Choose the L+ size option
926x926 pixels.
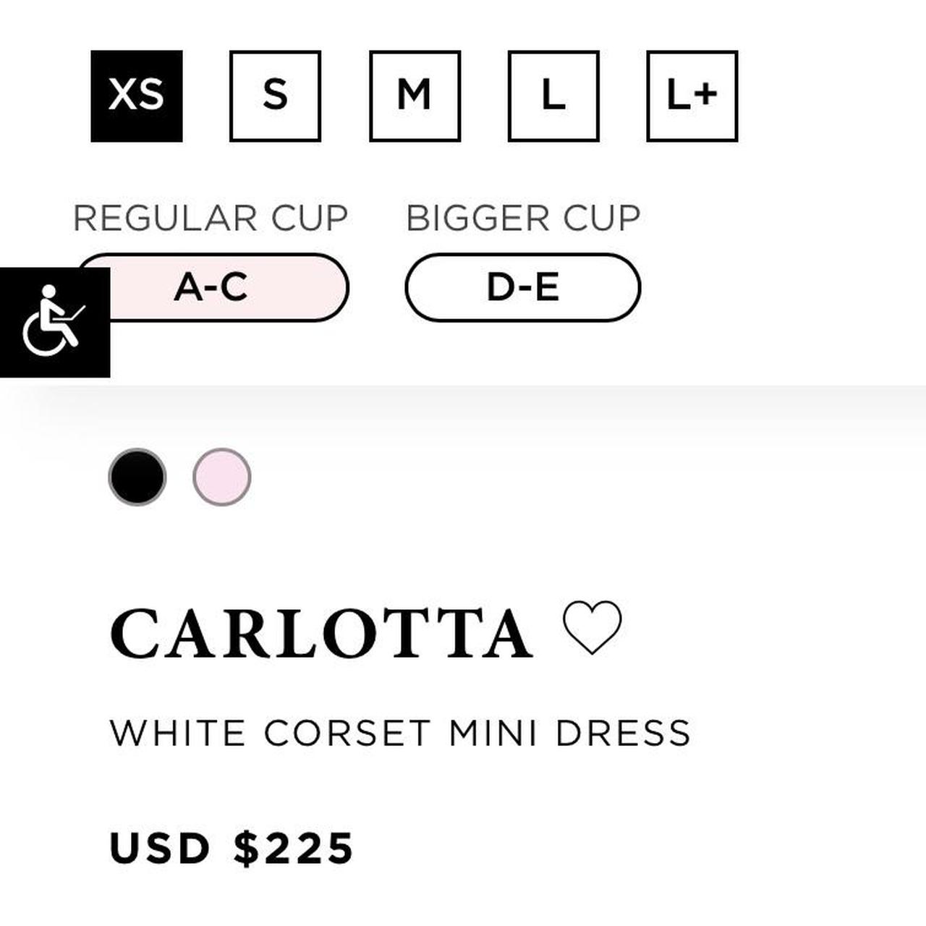[692, 95]
